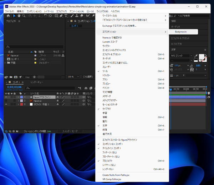214x185 pixels.
Task: Click the composition mini-flowchart icon in timeline
Action: pyautogui.click(x=80, y=88)
